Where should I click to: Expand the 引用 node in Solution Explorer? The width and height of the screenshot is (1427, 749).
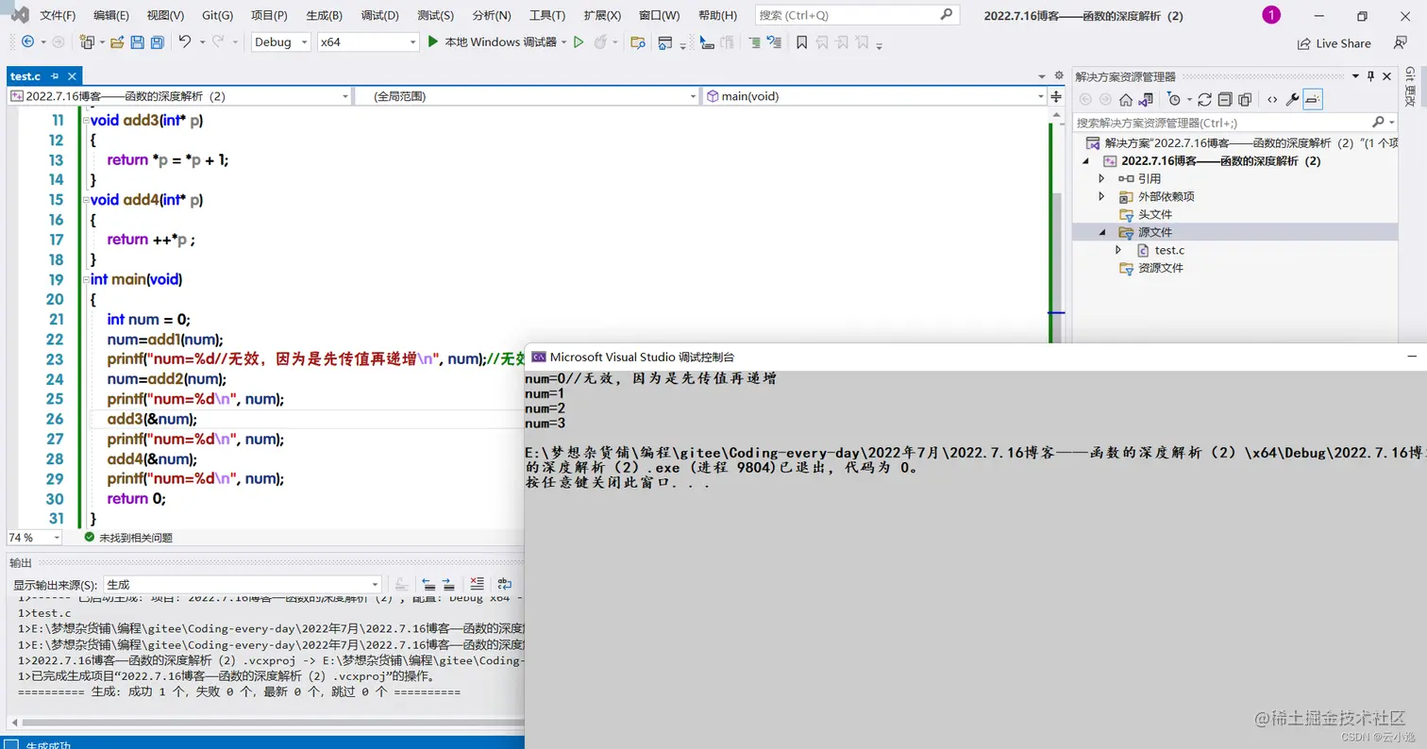pyautogui.click(x=1100, y=178)
